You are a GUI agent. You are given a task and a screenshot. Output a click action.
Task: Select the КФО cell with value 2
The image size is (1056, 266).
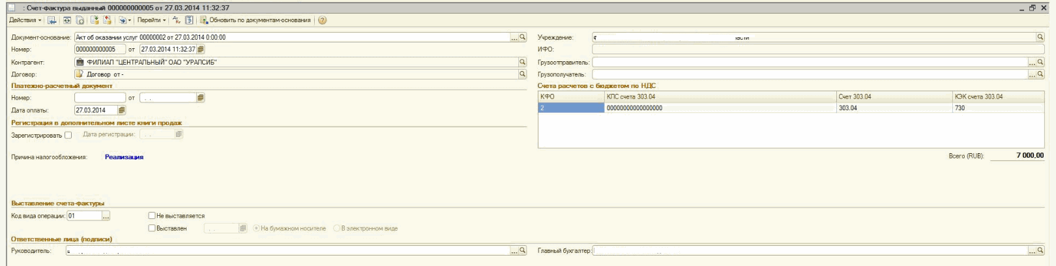pyautogui.click(x=571, y=108)
